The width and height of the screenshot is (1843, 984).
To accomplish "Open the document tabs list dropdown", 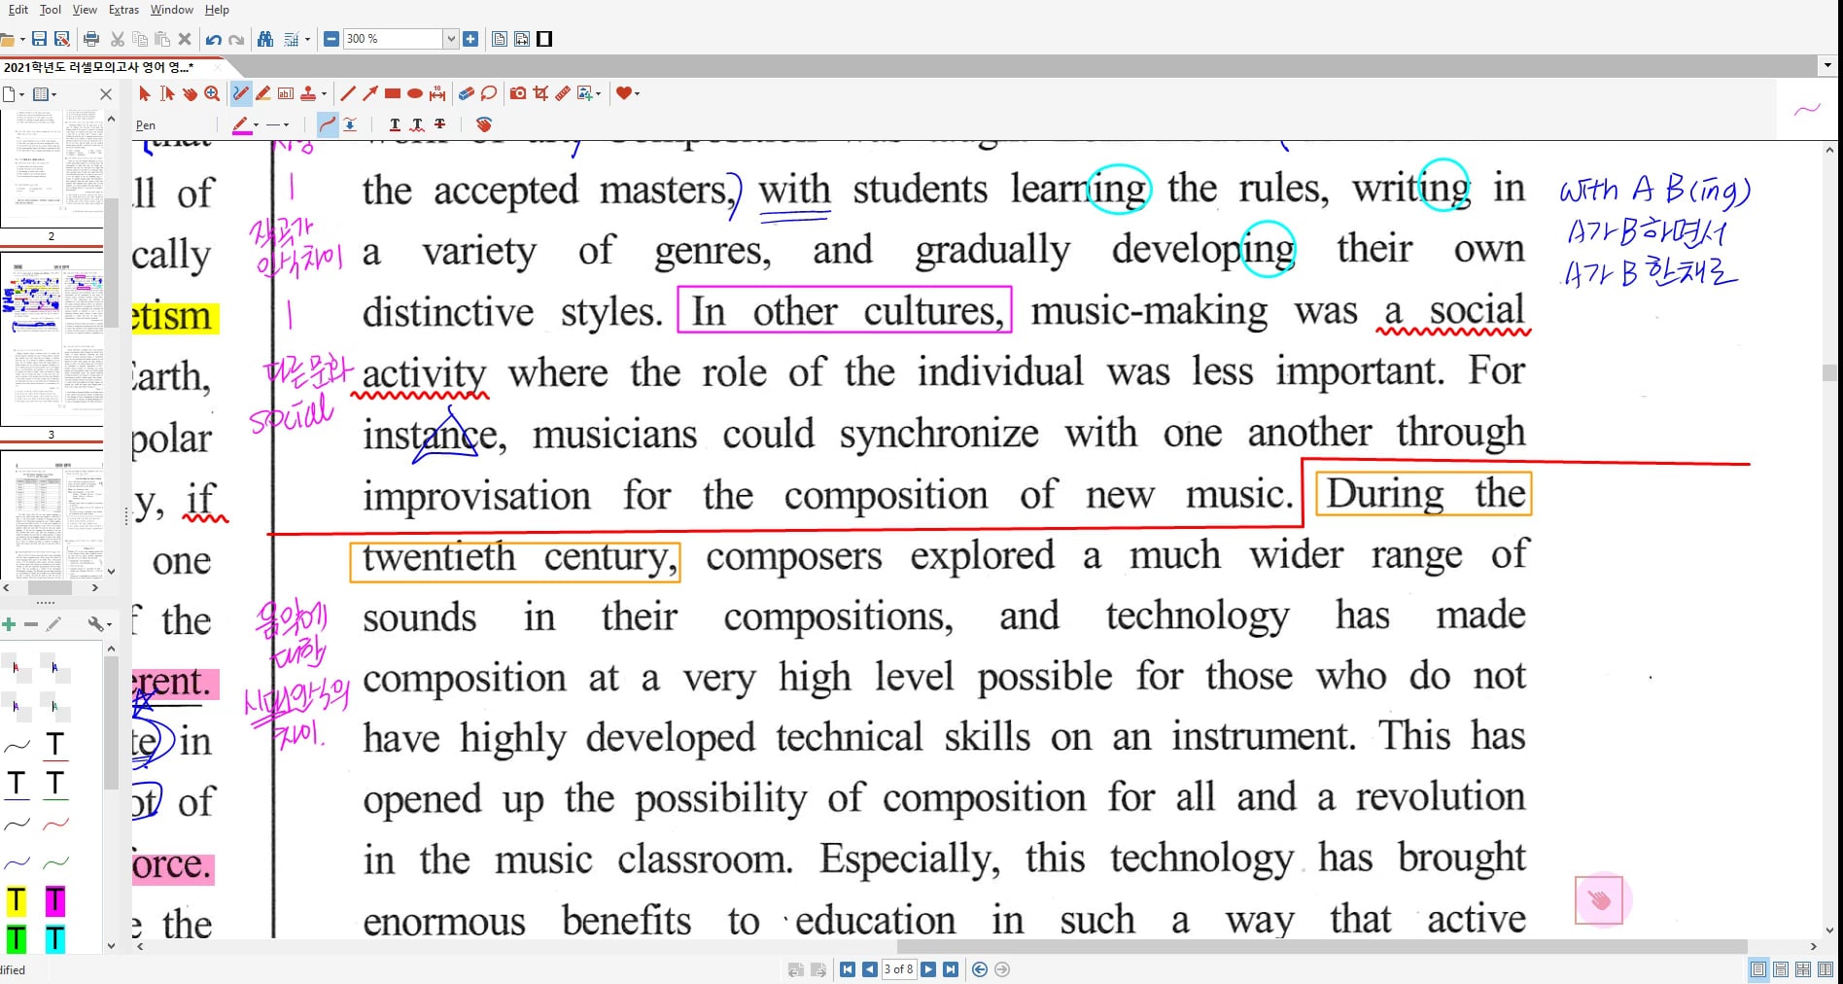I will (x=1827, y=66).
